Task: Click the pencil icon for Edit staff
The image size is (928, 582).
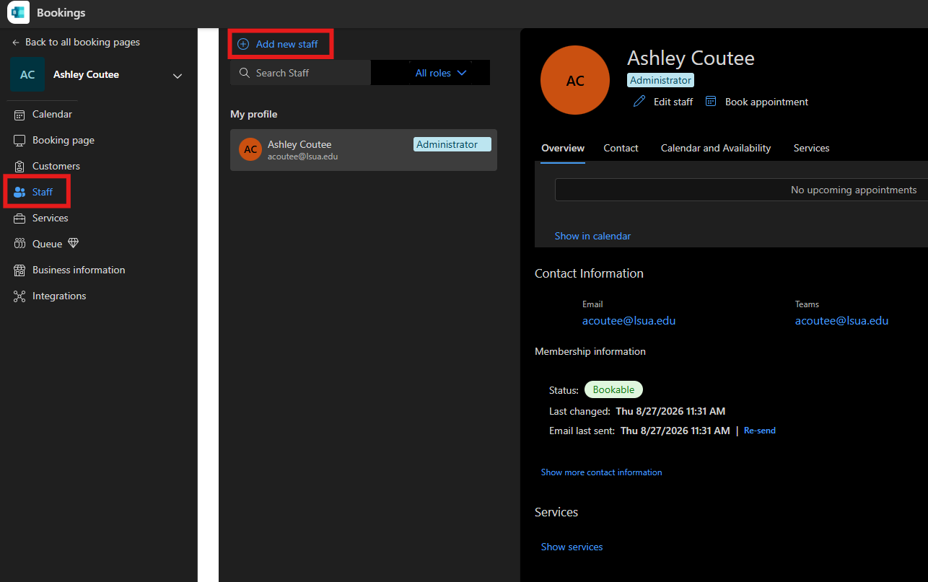Action: tap(639, 102)
